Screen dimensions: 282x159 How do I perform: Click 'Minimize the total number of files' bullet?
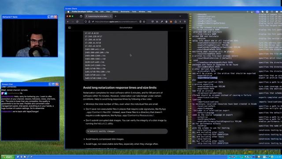click(x=122, y=104)
